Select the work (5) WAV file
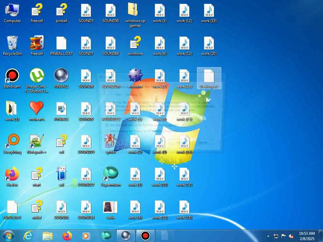 160,13
